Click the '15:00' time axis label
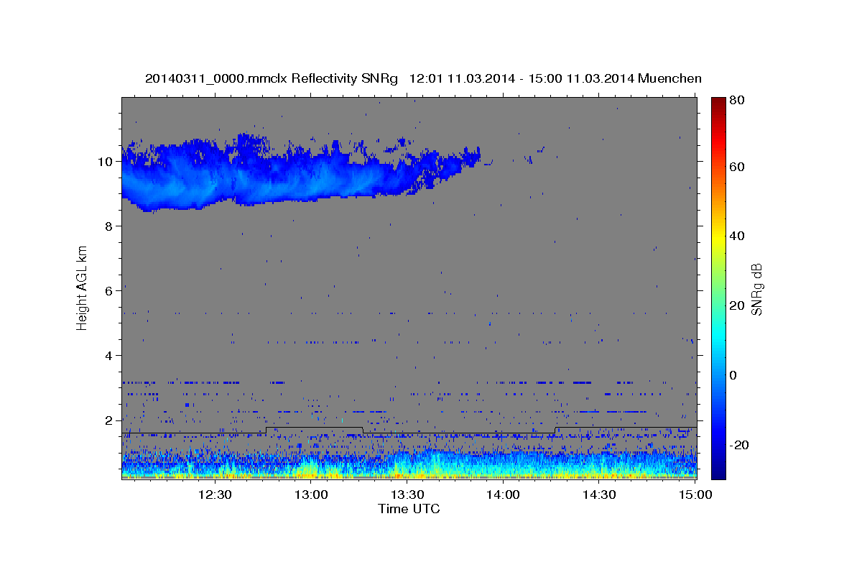The image size is (862, 575). pyautogui.click(x=695, y=494)
